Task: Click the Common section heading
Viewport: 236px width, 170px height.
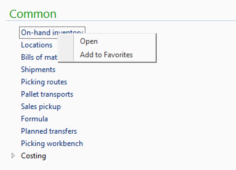Action: [33, 14]
